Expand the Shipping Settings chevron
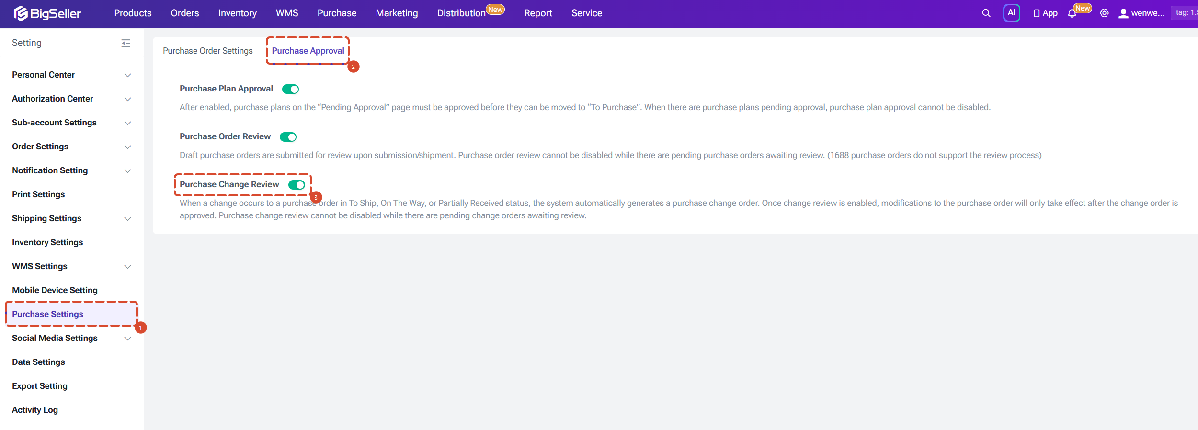This screenshot has height=430, width=1198. (x=127, y=219)
